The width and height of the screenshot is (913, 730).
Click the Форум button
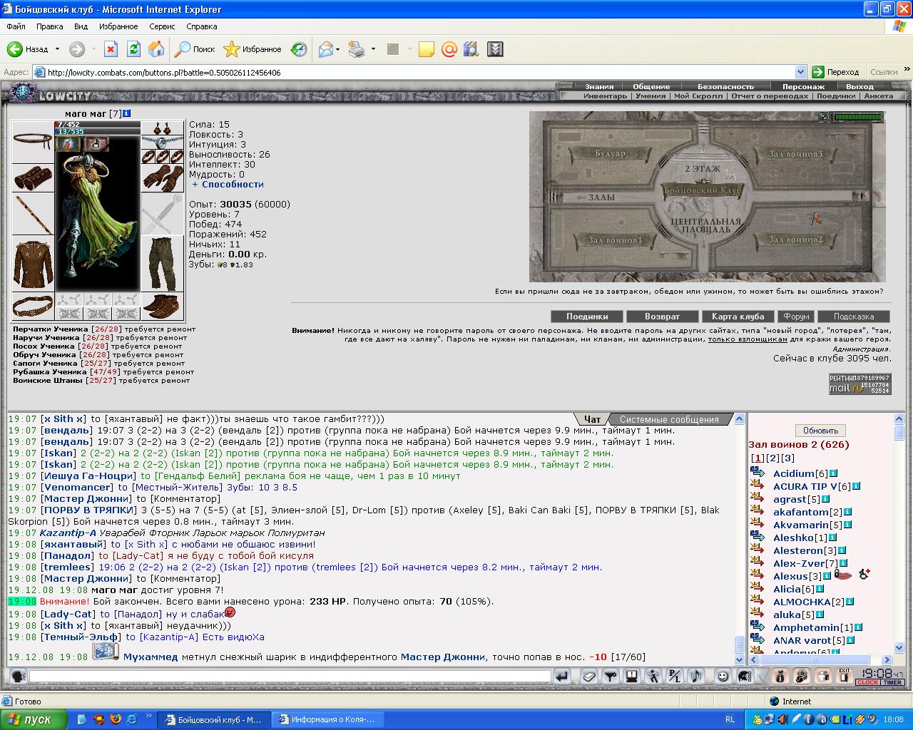[x=795, y=317]
